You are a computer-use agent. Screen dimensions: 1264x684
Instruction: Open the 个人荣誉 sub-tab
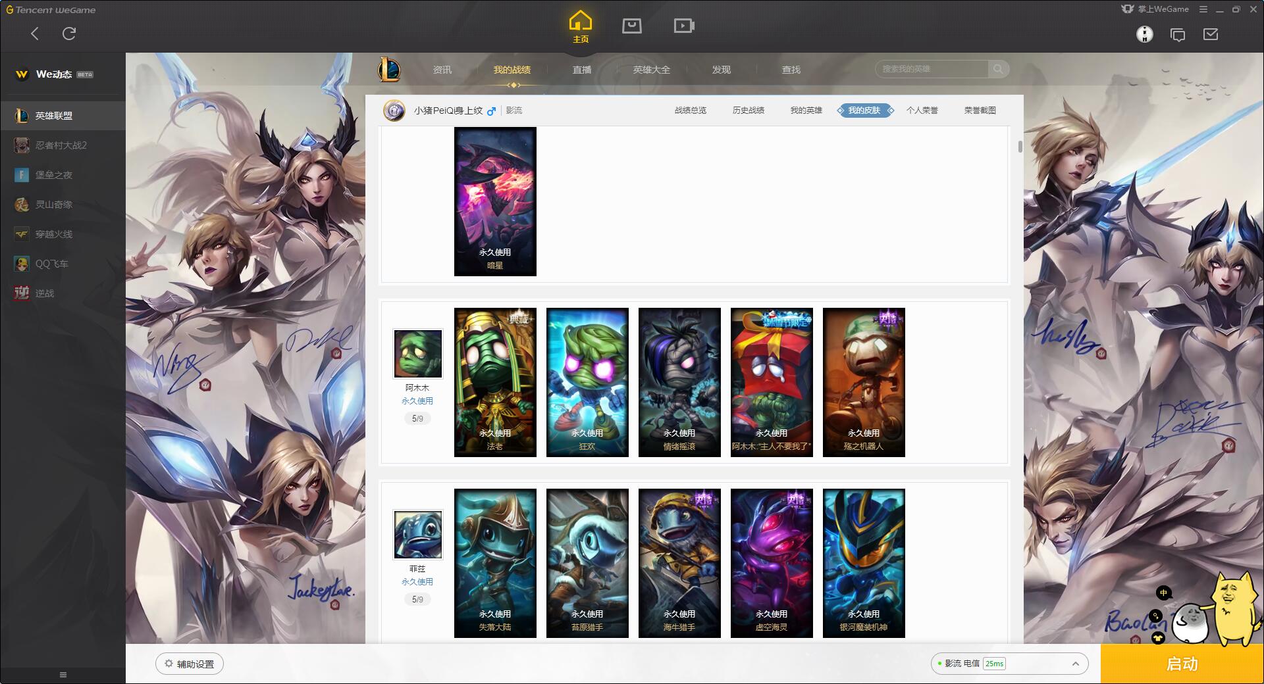click(x=922, y=110)
